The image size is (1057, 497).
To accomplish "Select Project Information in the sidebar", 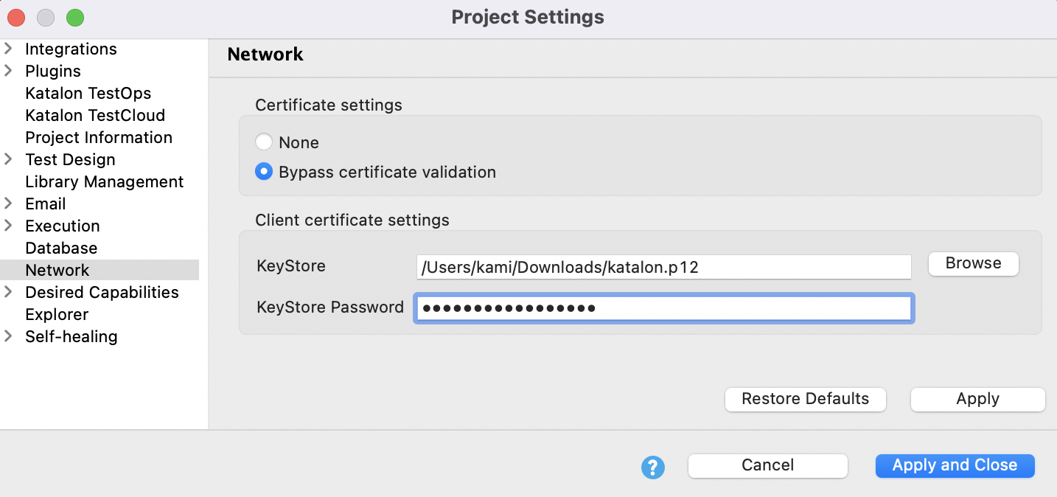I will [x=99, y=137].
